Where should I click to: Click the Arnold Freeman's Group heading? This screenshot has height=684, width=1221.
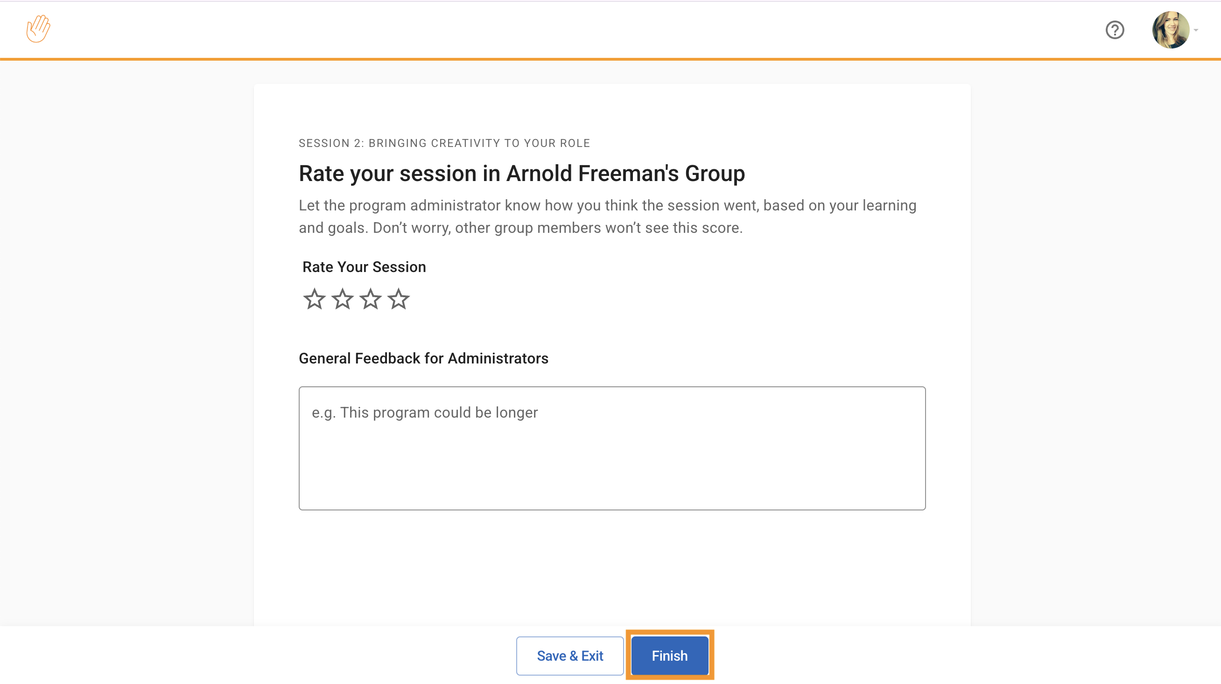point(521,174)
